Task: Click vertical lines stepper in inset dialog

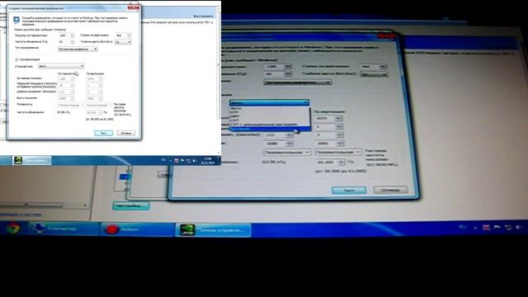Action: (129, 35)
